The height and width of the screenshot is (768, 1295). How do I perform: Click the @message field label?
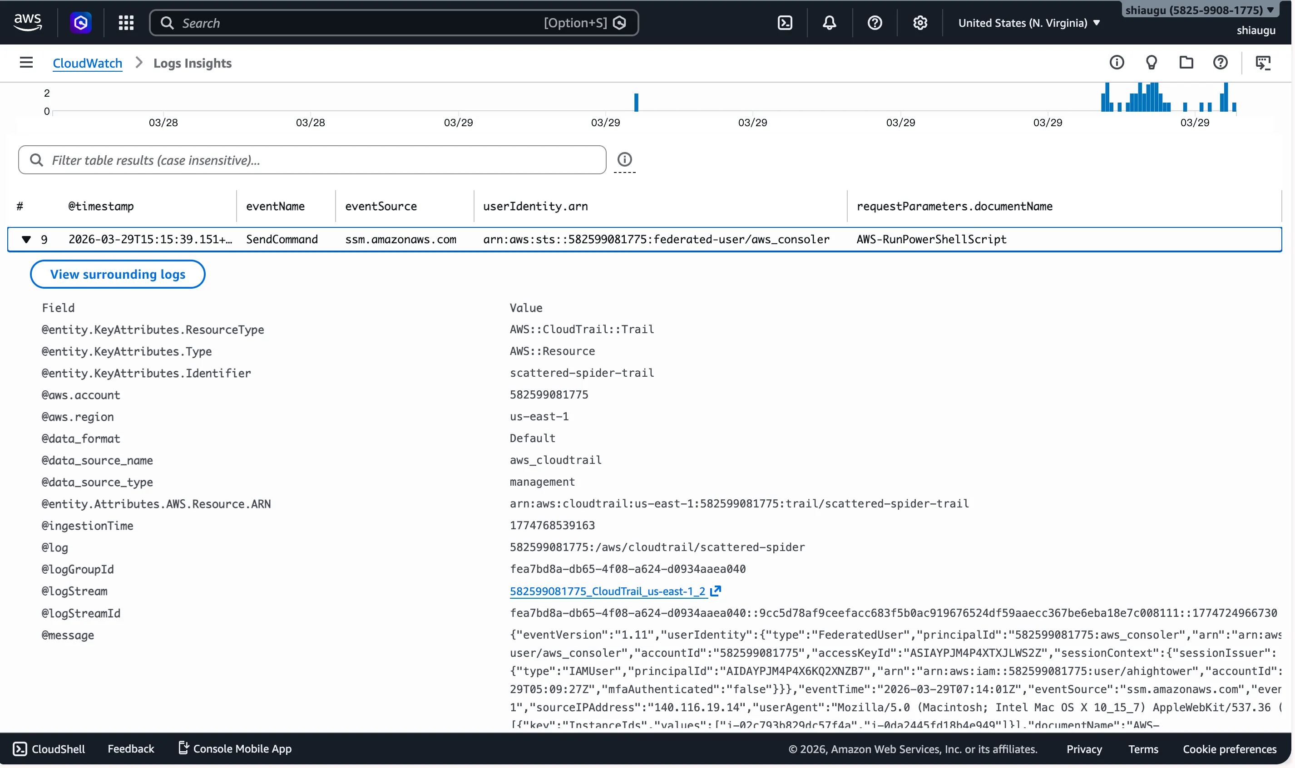click(x=68, y=635)
